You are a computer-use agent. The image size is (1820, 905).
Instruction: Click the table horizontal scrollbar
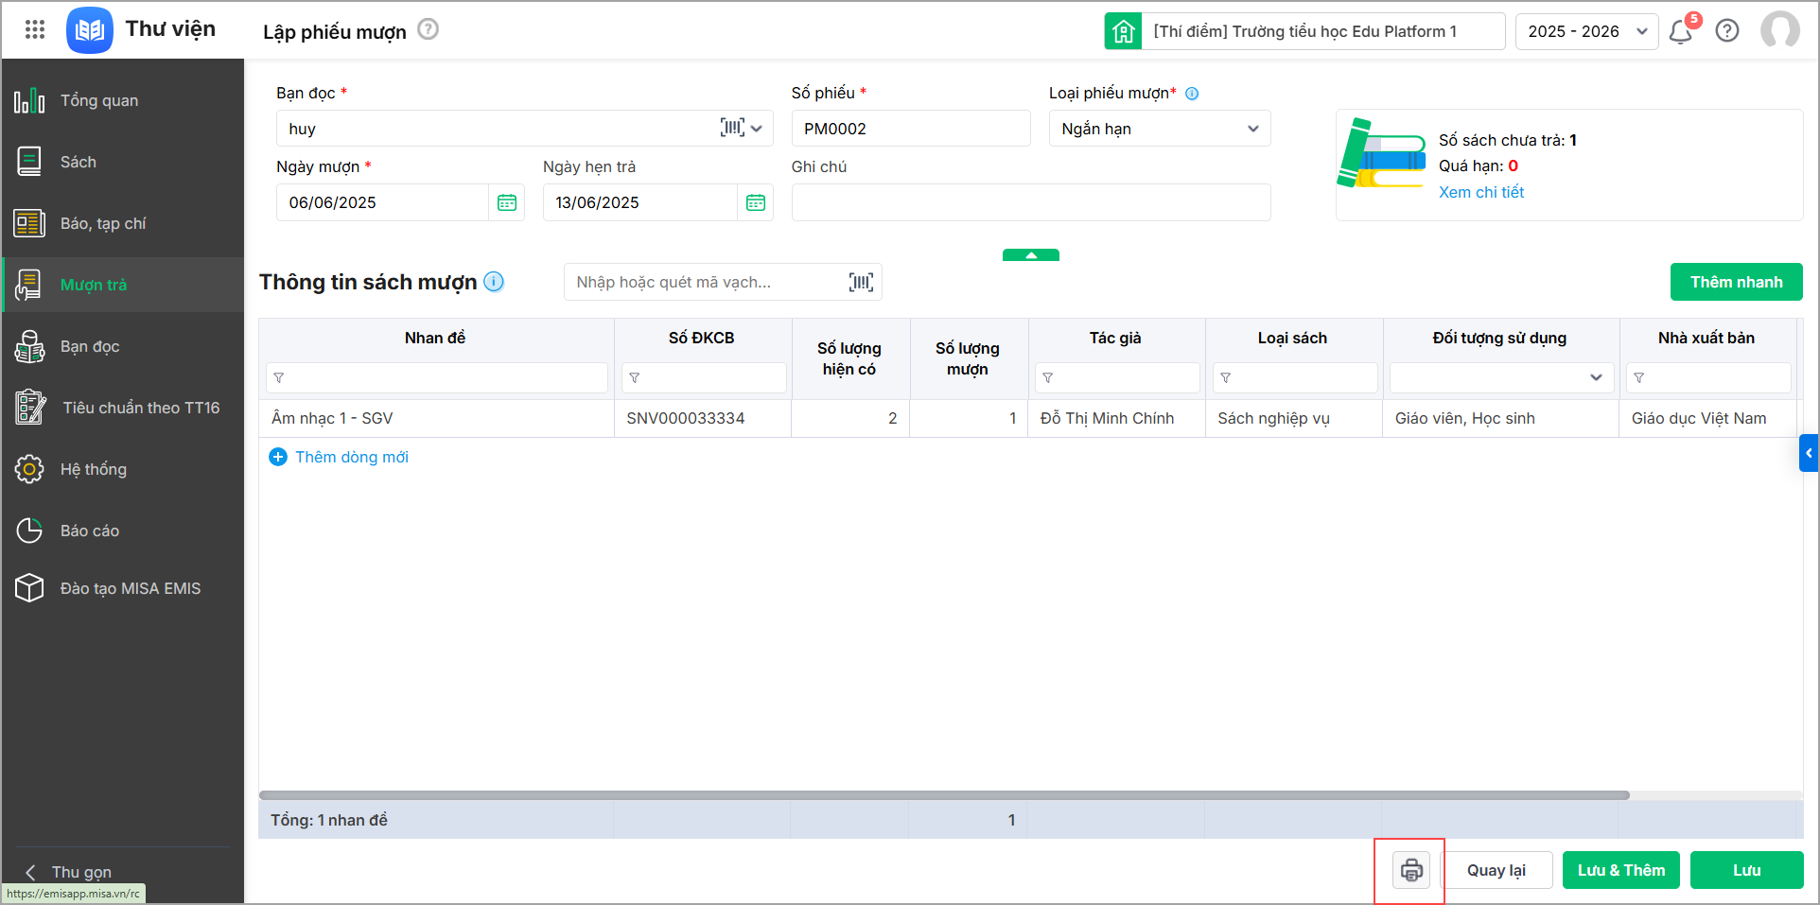[x=944, y=795]
